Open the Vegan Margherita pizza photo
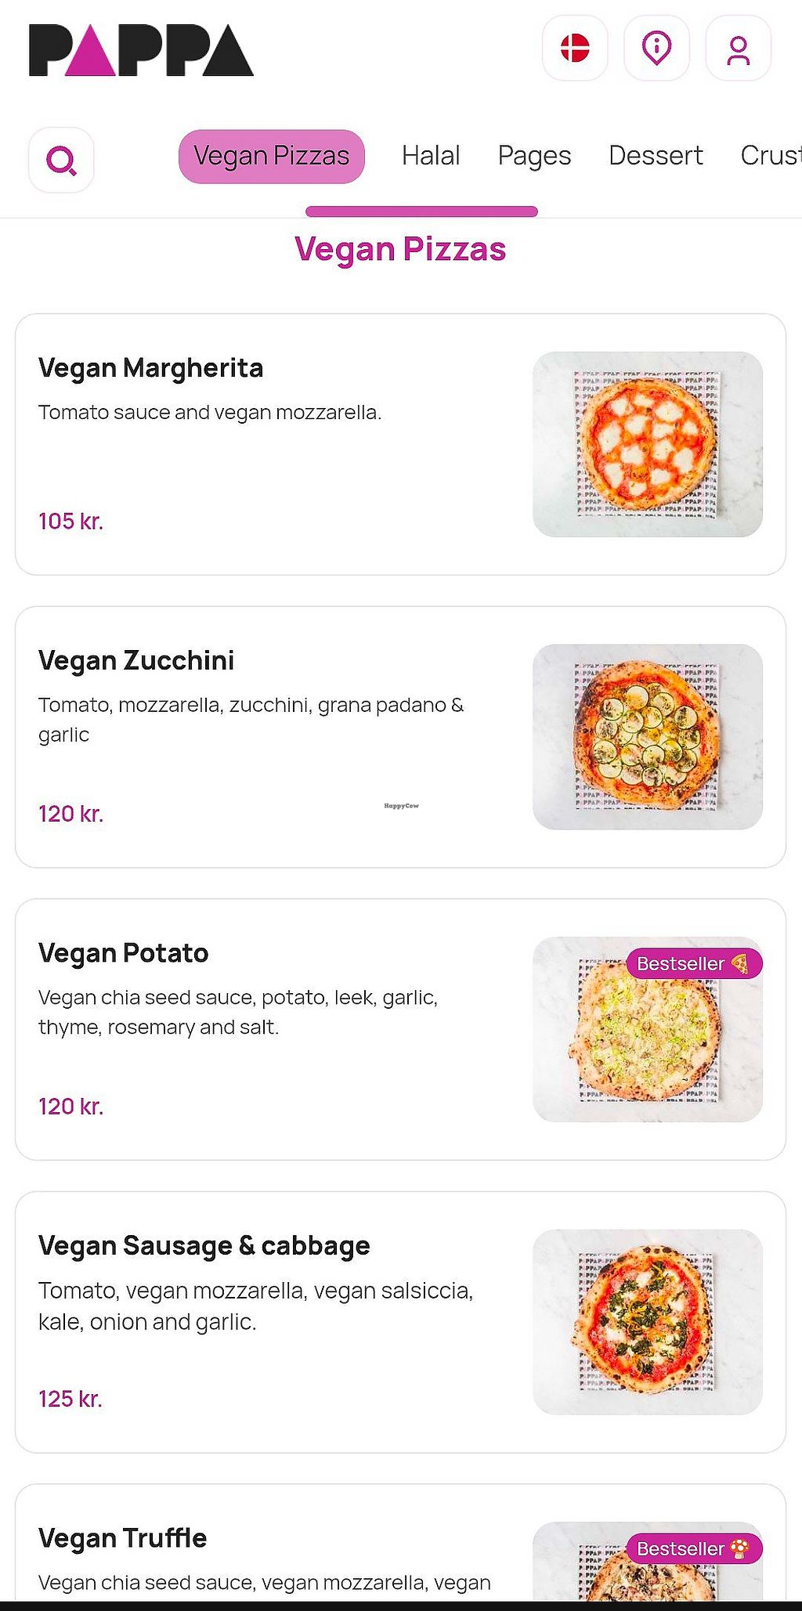 [648, 444]
